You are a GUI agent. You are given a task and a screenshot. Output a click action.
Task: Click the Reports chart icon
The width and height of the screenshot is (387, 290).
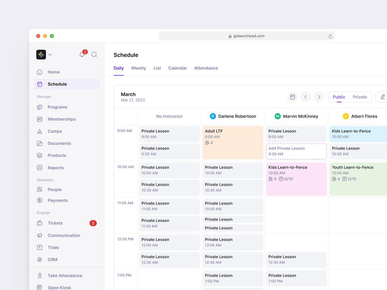click(x=39, y=168)
